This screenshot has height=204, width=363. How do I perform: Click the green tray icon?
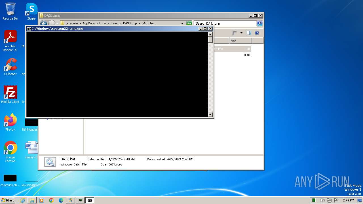(314, 200)
